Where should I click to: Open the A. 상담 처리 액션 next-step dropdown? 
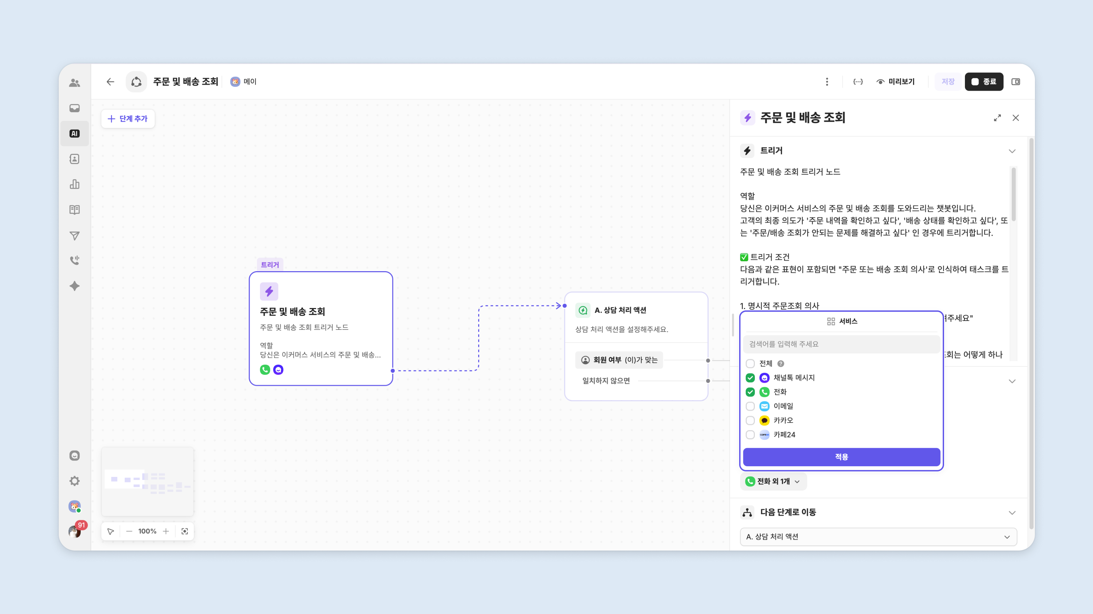coord(878,537)
